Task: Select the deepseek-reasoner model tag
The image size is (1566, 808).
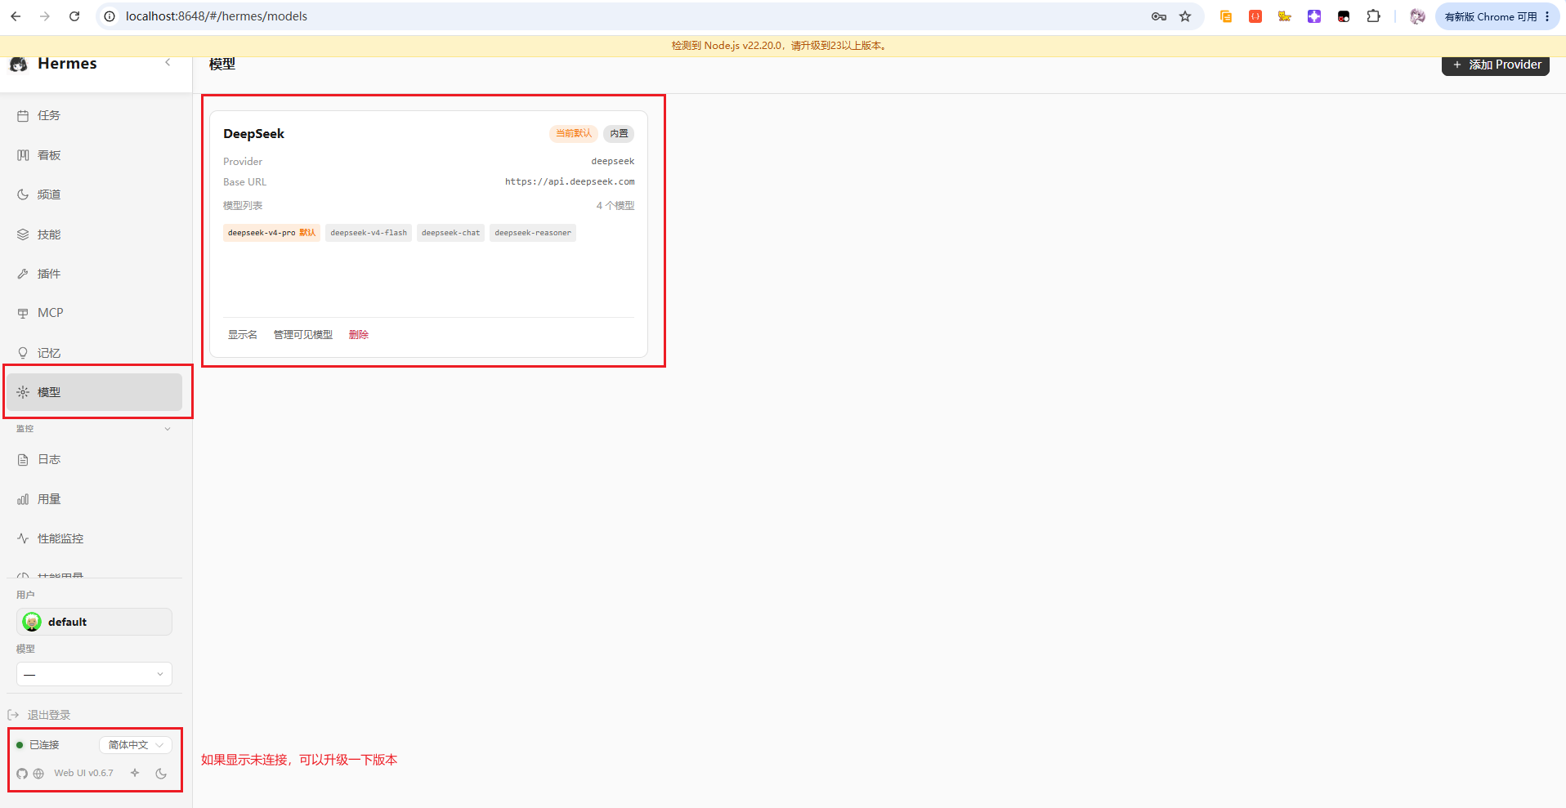Action: click(x=533, y=233)
